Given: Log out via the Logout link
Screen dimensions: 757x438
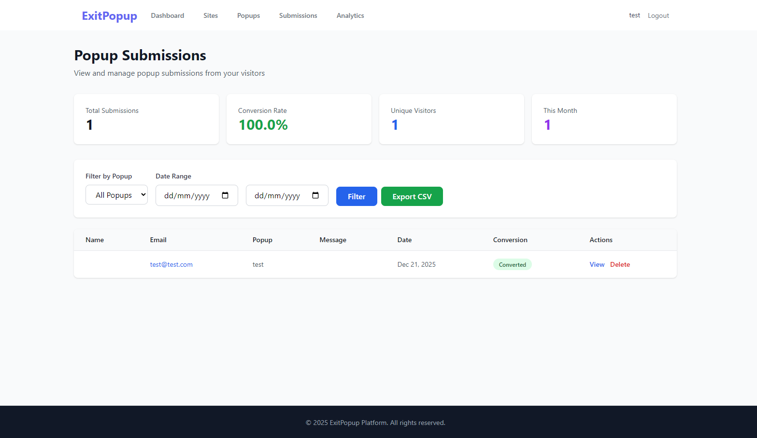Looking at the screenshot, I should 658,15.
